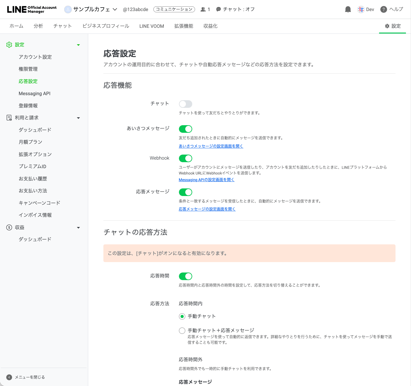Screen dimensions: 411x386
Task: Disable the Webhook toggle
Action: (x=186, y=158)
